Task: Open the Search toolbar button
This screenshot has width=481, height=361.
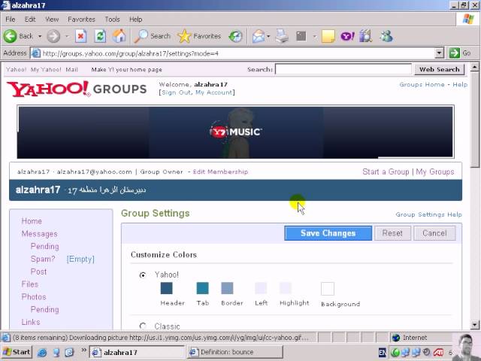Action: (153, 36)
